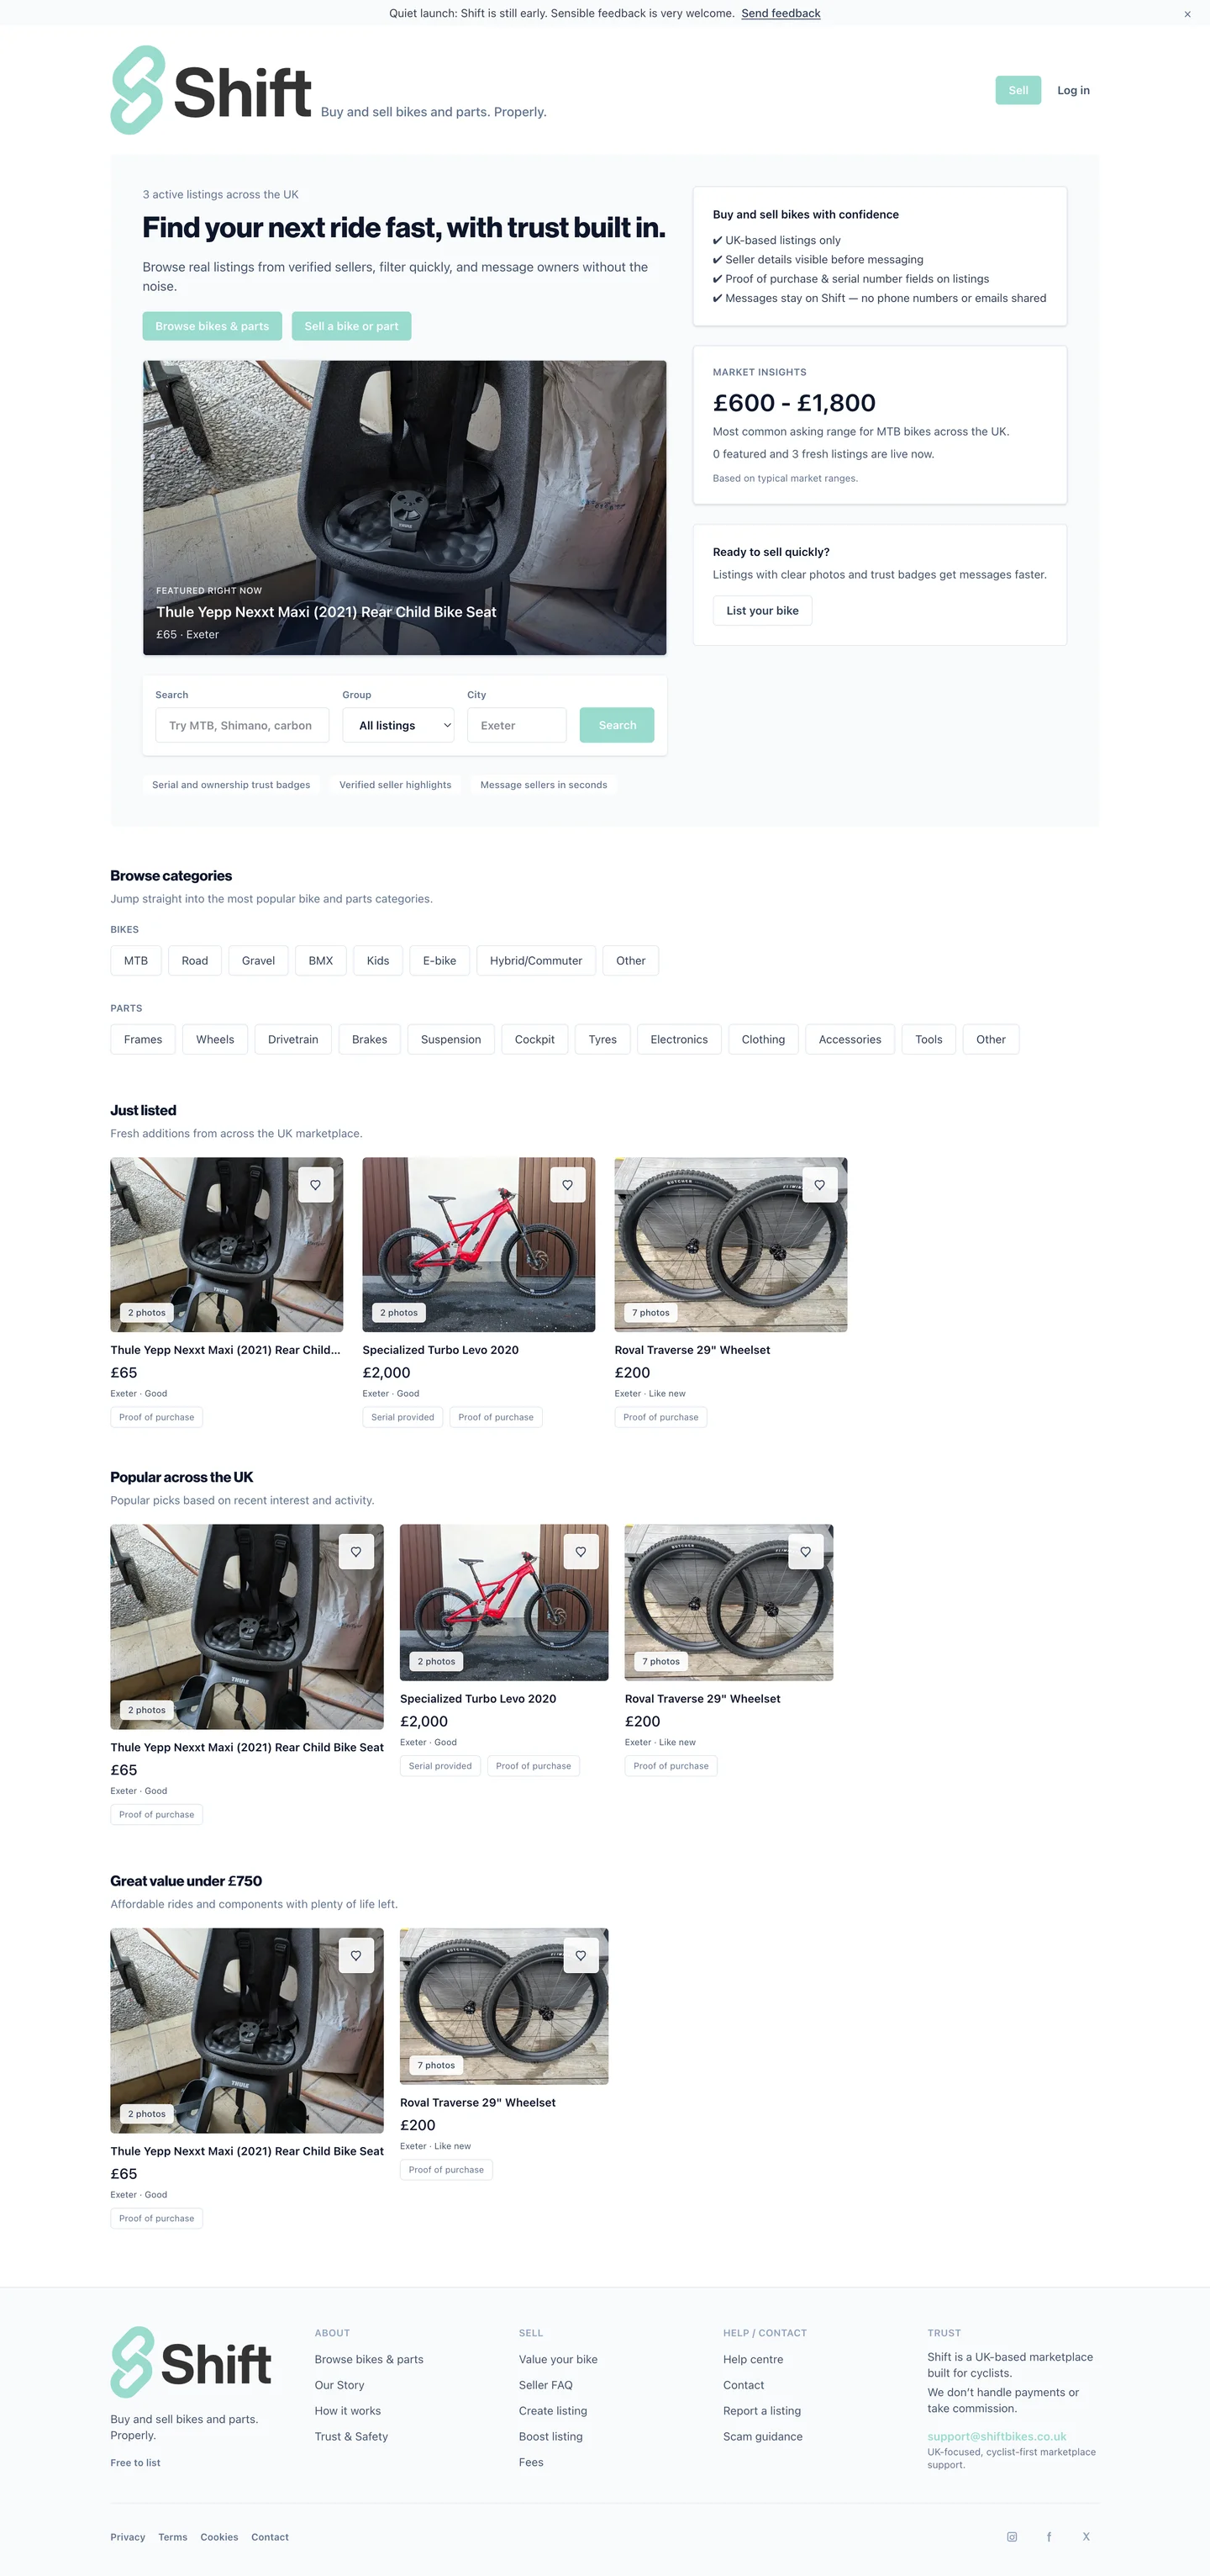The height and width of the screenshot is (2576, 1210).
Task: Favorite the Roval Wheelset in Just listed
Action: pyautogui.click(x=819, y=1185)
